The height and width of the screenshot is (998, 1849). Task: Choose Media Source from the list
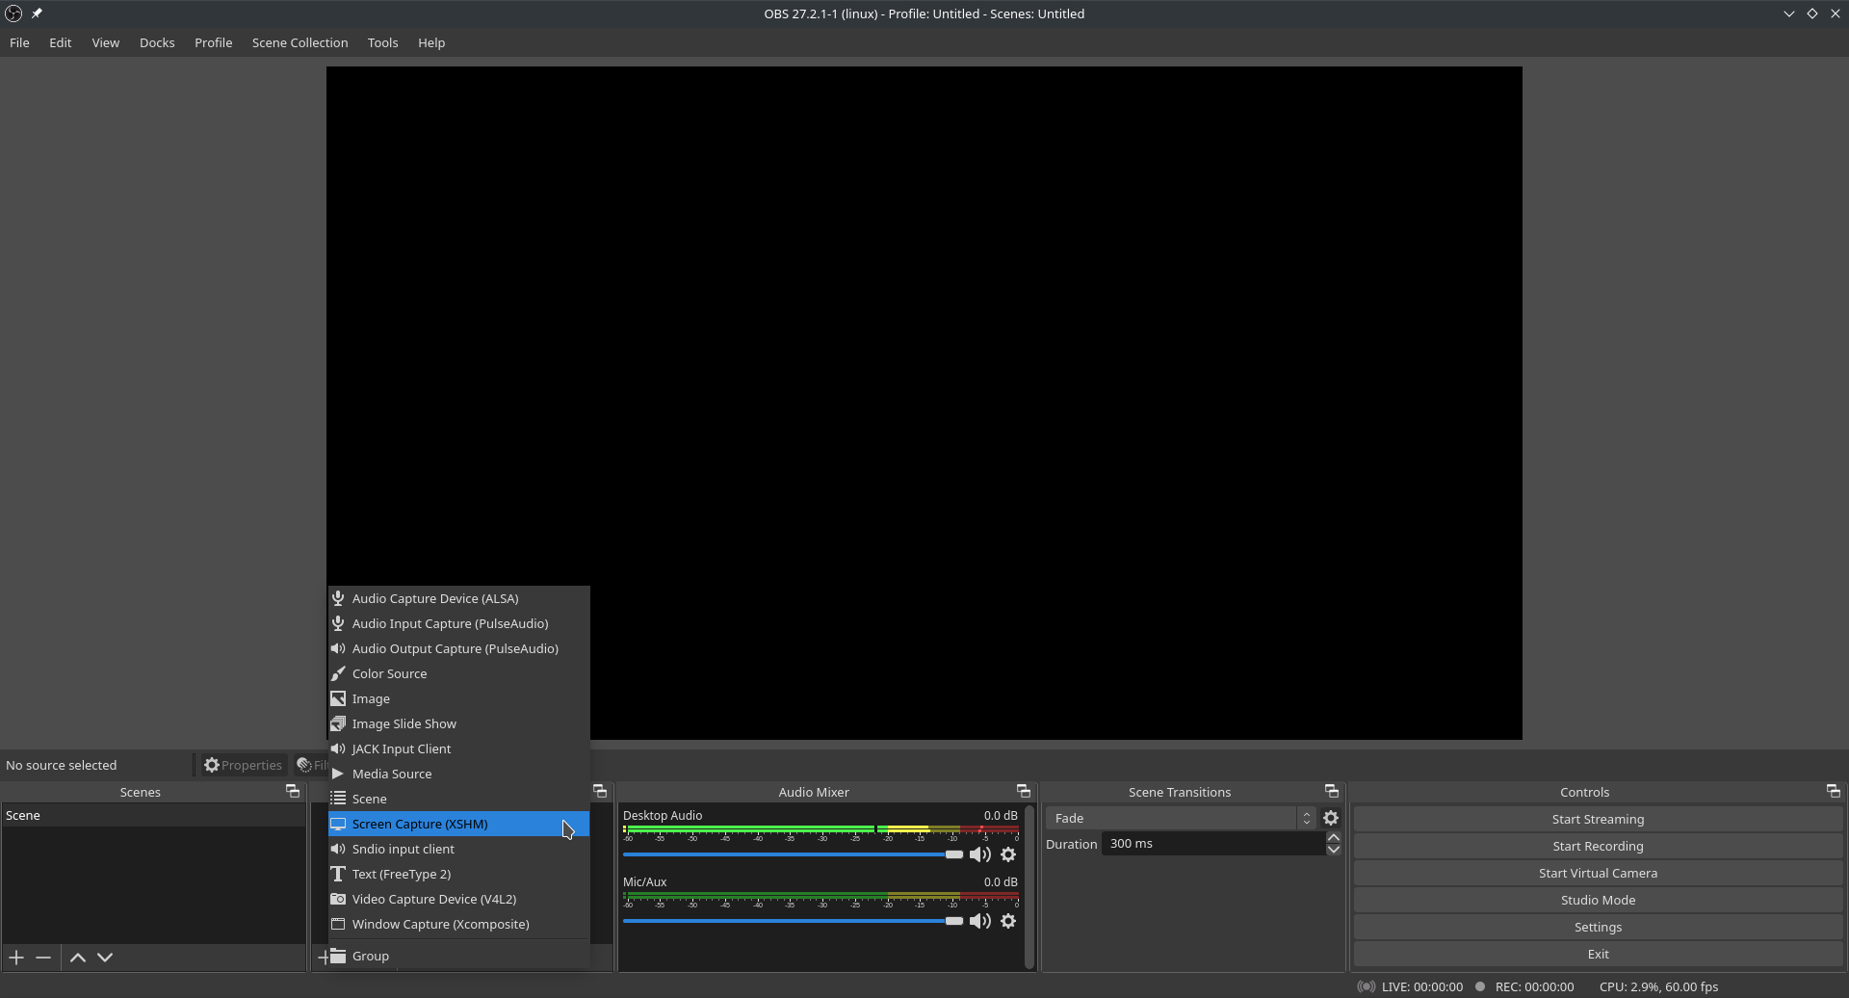click(x=458, y=774)
